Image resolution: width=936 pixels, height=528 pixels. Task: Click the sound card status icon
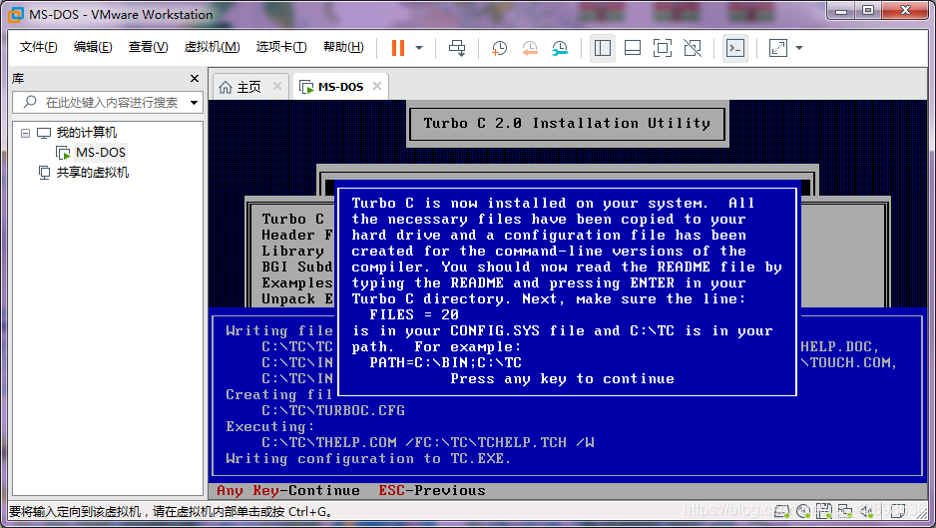[x=867, y=511]
